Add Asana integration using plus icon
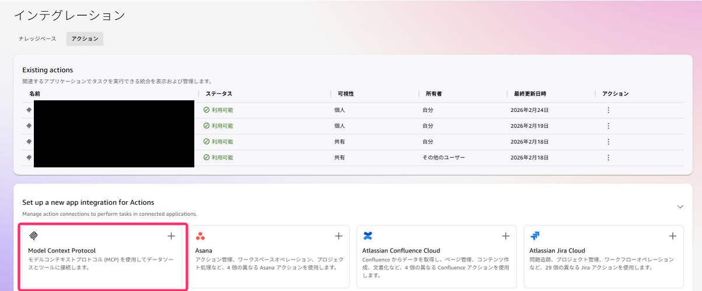Screen dimensions: 702x291 point(338,236)
